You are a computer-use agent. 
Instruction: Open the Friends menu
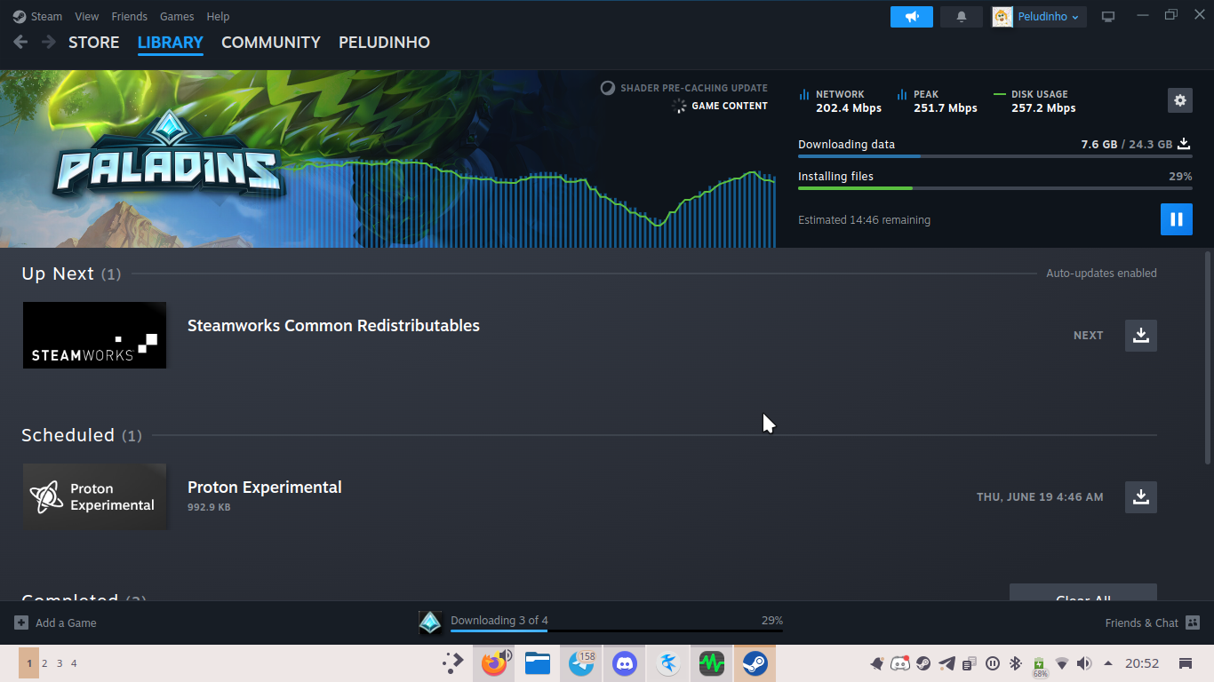click(130, 16)
